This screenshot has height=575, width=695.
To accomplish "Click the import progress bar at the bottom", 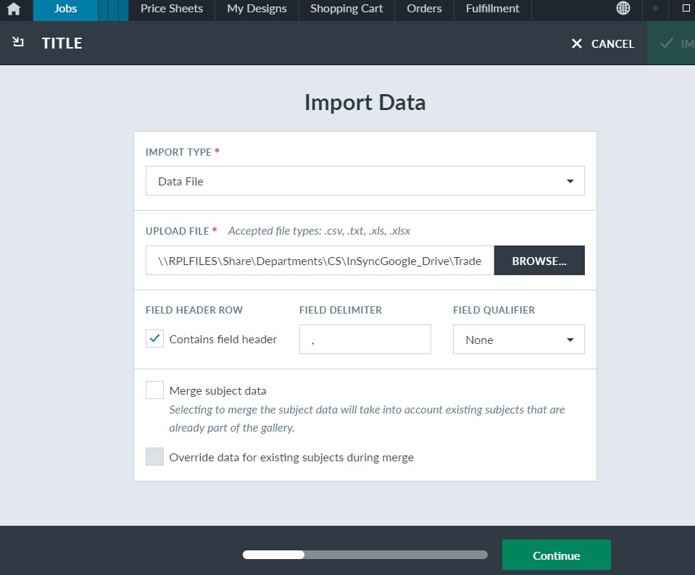I will (365, 555).
